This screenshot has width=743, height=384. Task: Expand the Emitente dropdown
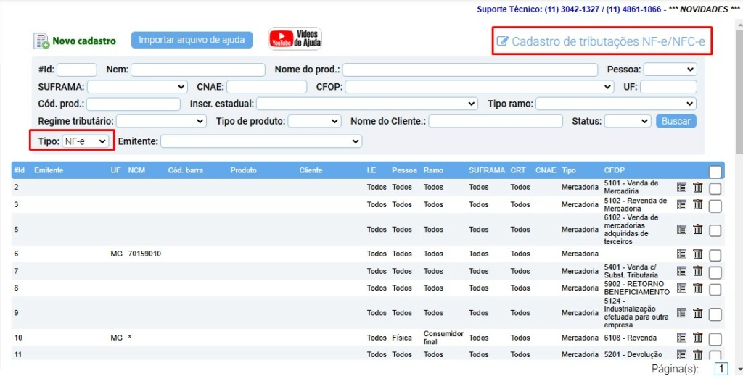pos(261,141)
